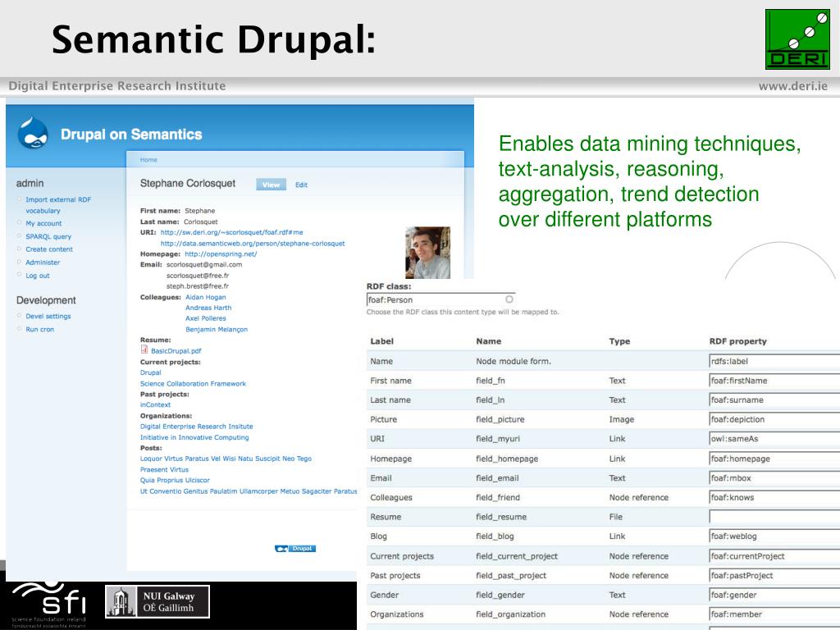The width and height of the screenshot is (840, 630).
Task: Click the foaf:pastProject property field
Action: click(x=774, y=575)
